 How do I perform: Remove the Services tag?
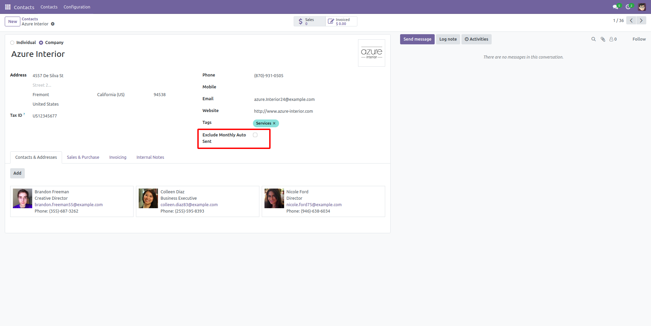(x=274, y=124)
